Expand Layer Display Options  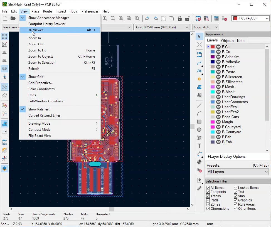(228, 157)
